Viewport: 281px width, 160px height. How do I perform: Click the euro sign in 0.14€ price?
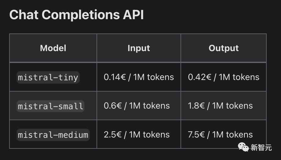pyautogui.click(x=123, y=77)
